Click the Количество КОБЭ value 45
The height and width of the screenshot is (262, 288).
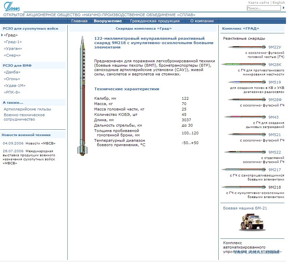(x=184, y=114)
